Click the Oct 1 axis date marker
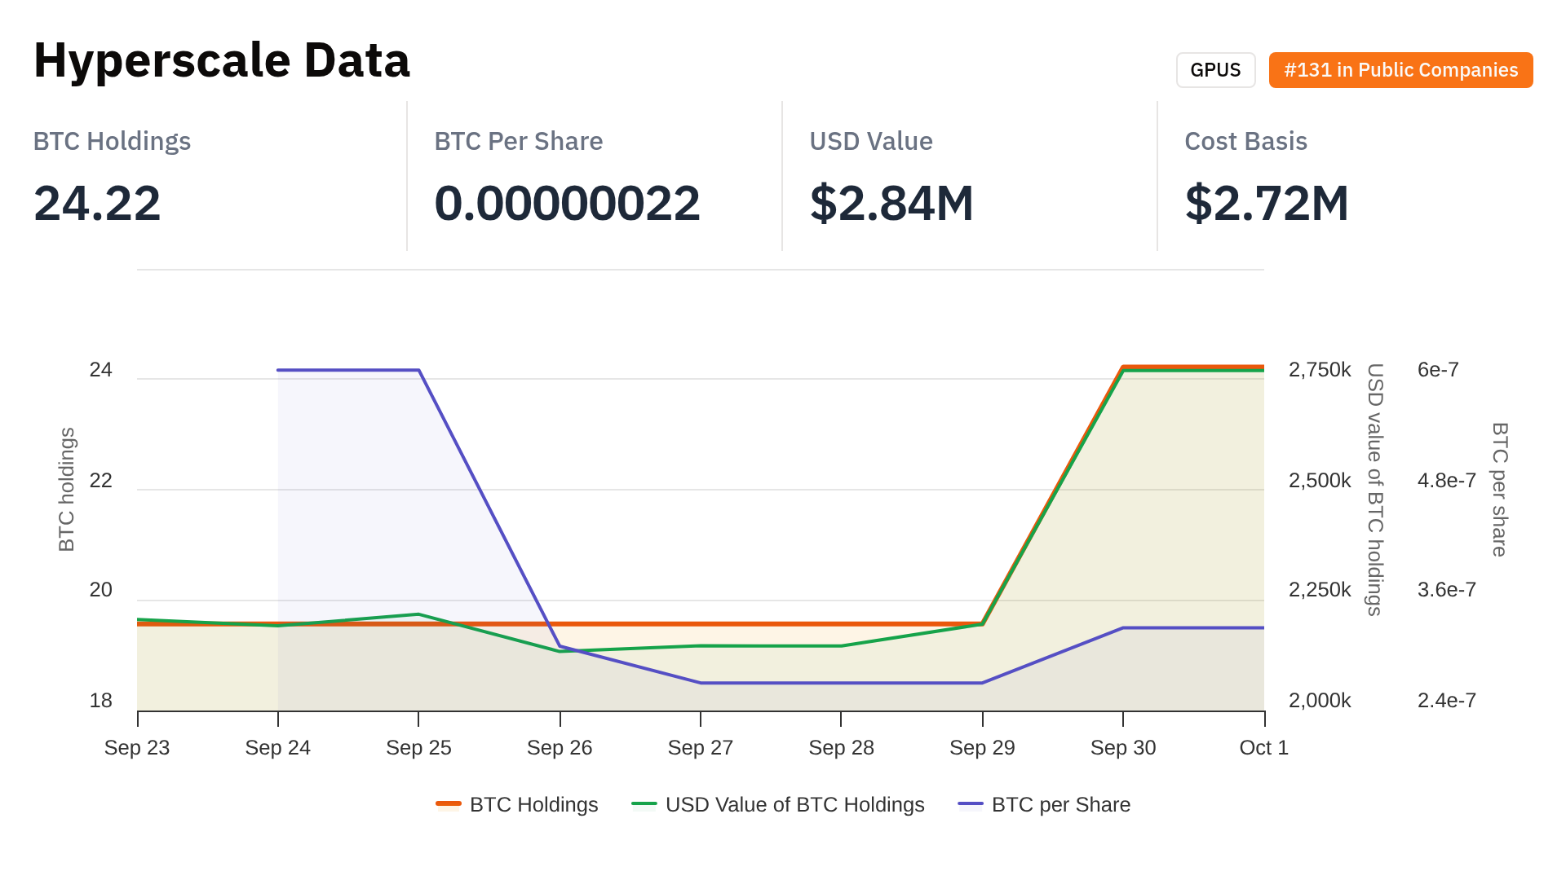 pyautogui.click(x=1263, y=748)
